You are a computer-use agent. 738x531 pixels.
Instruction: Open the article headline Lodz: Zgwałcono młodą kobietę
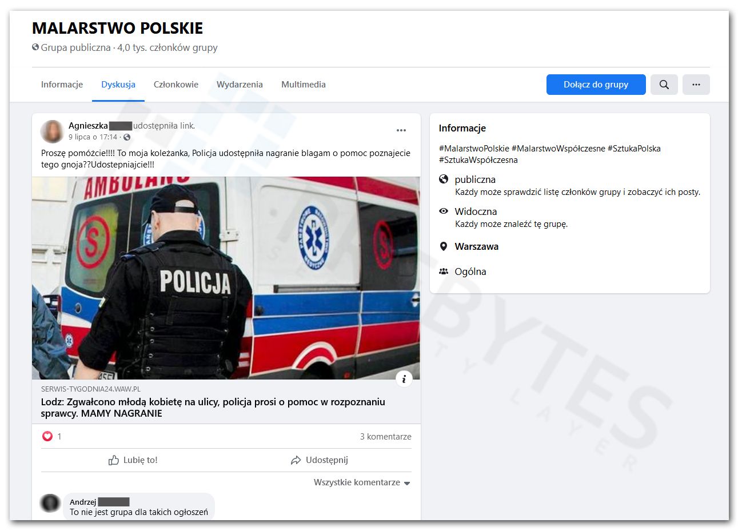click(x=213, y=408)
